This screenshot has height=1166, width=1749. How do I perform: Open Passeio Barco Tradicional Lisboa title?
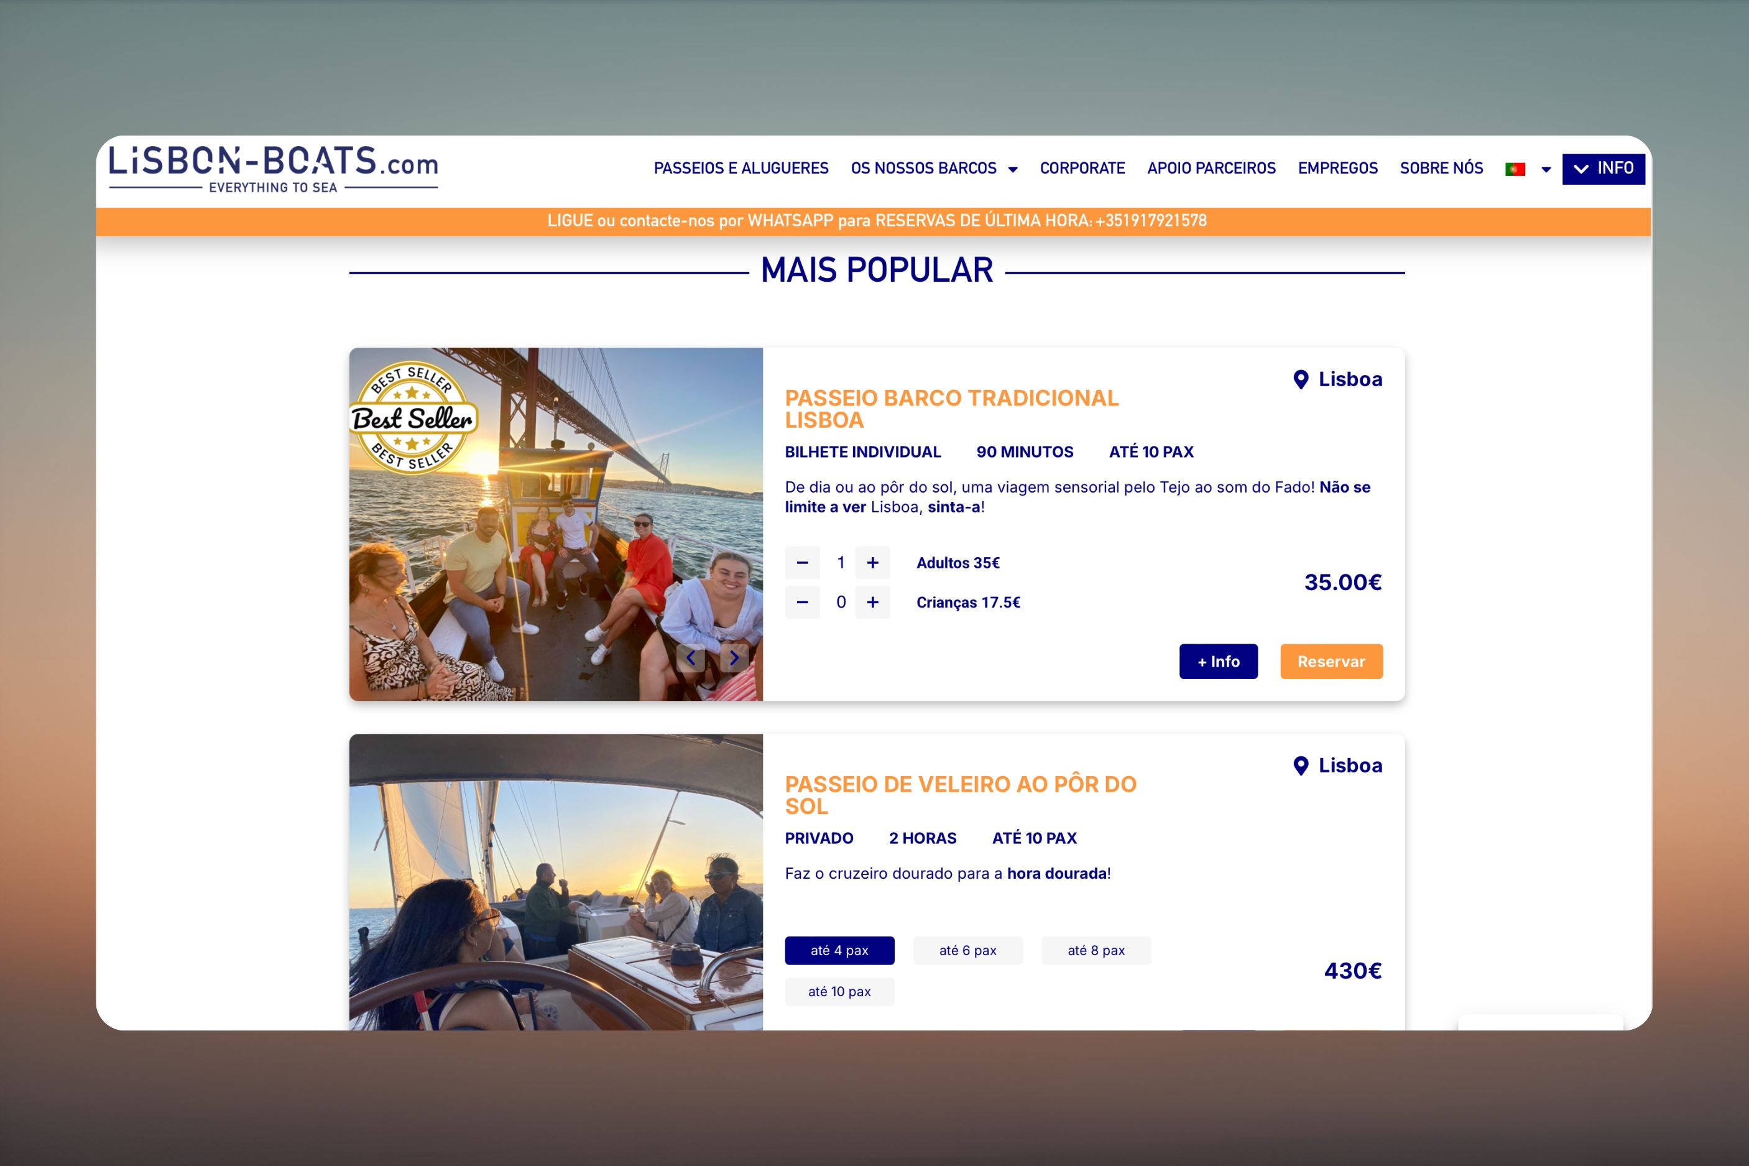point(951,409)
